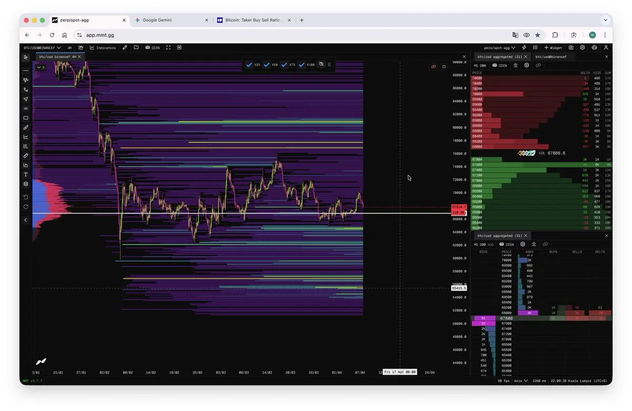The height and width of the screenshot is (411, 632).
Task: Open settings gear in lower aggregated panel
Action: (x=523, y=244)
